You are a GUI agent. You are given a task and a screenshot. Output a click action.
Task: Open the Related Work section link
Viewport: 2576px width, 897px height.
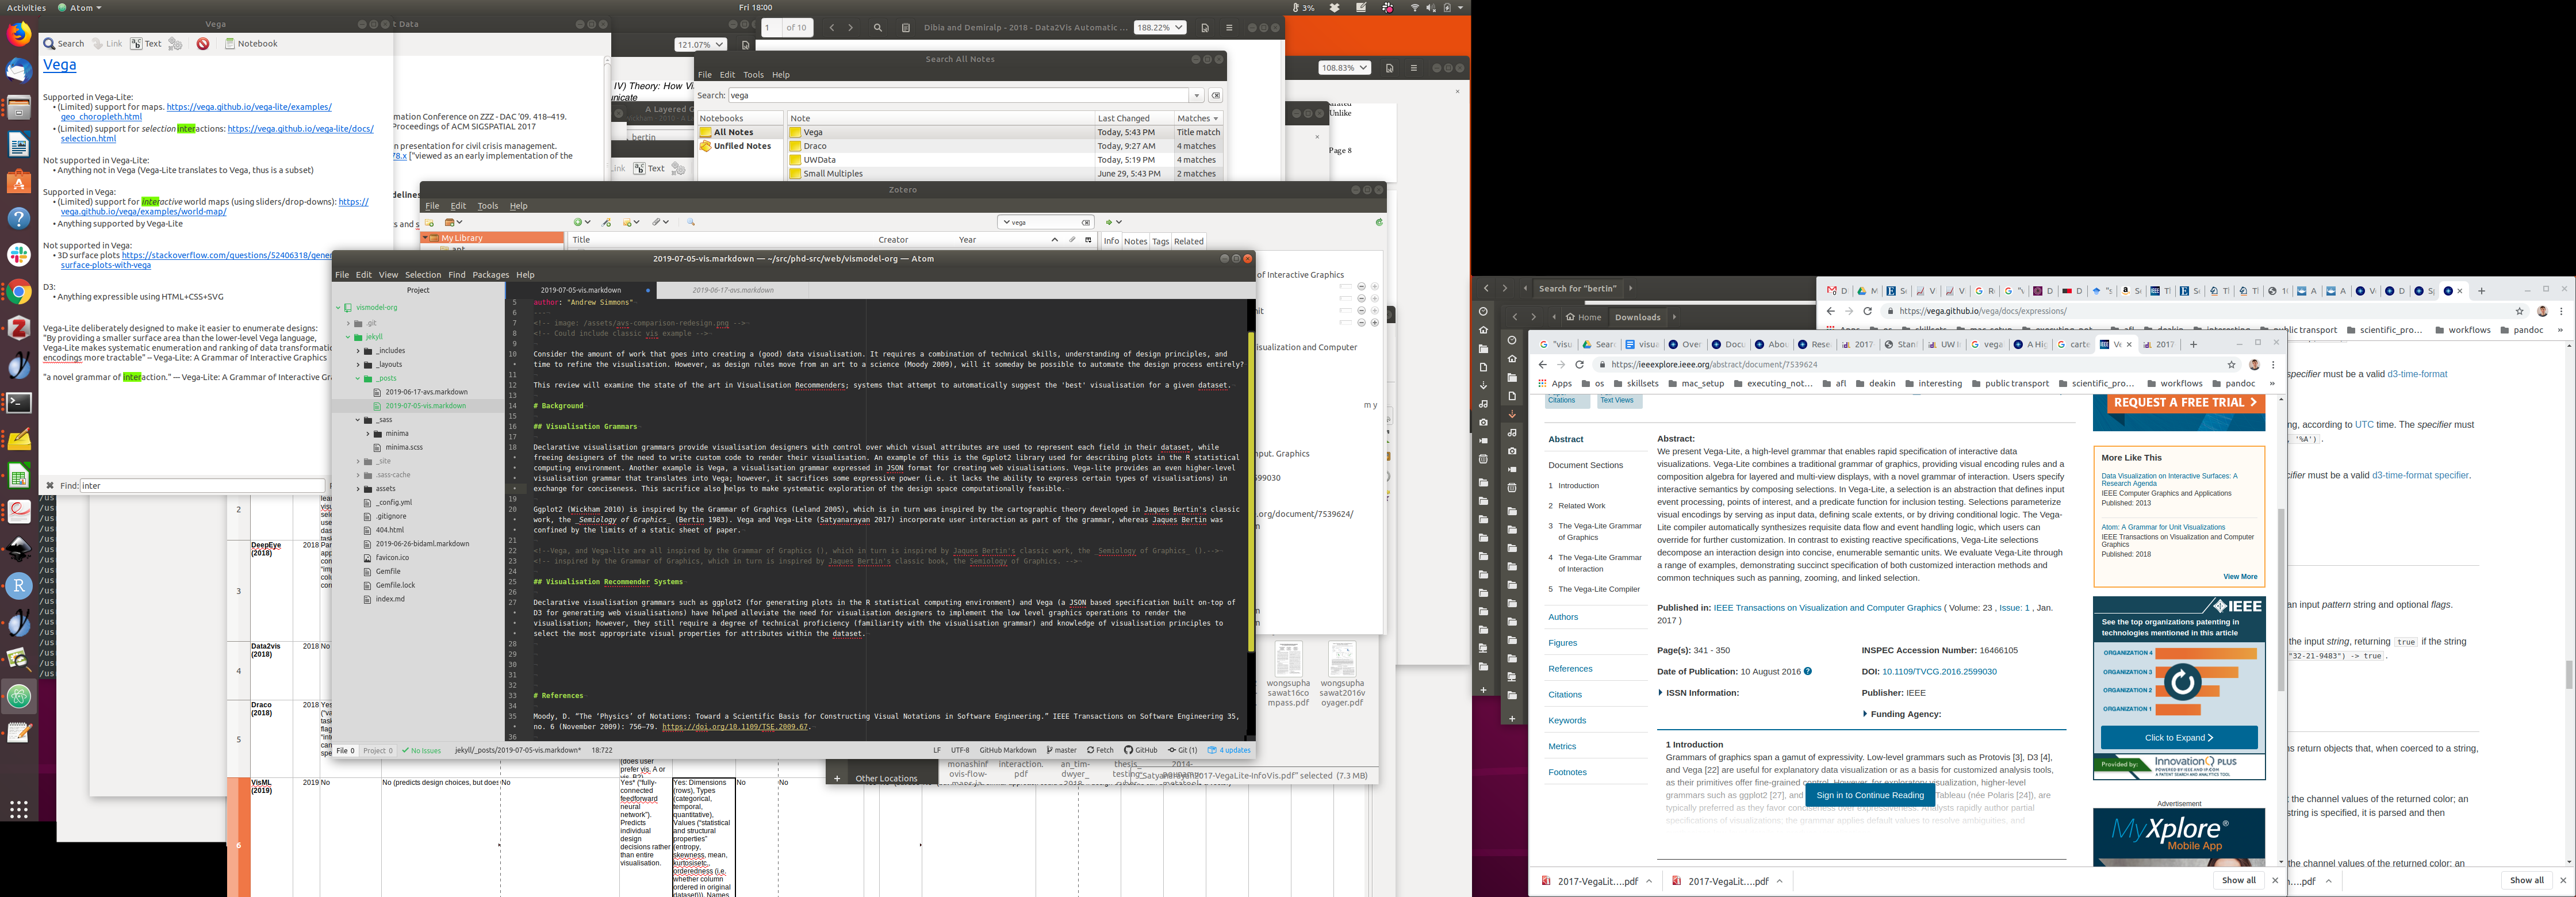click(1581, 506)
